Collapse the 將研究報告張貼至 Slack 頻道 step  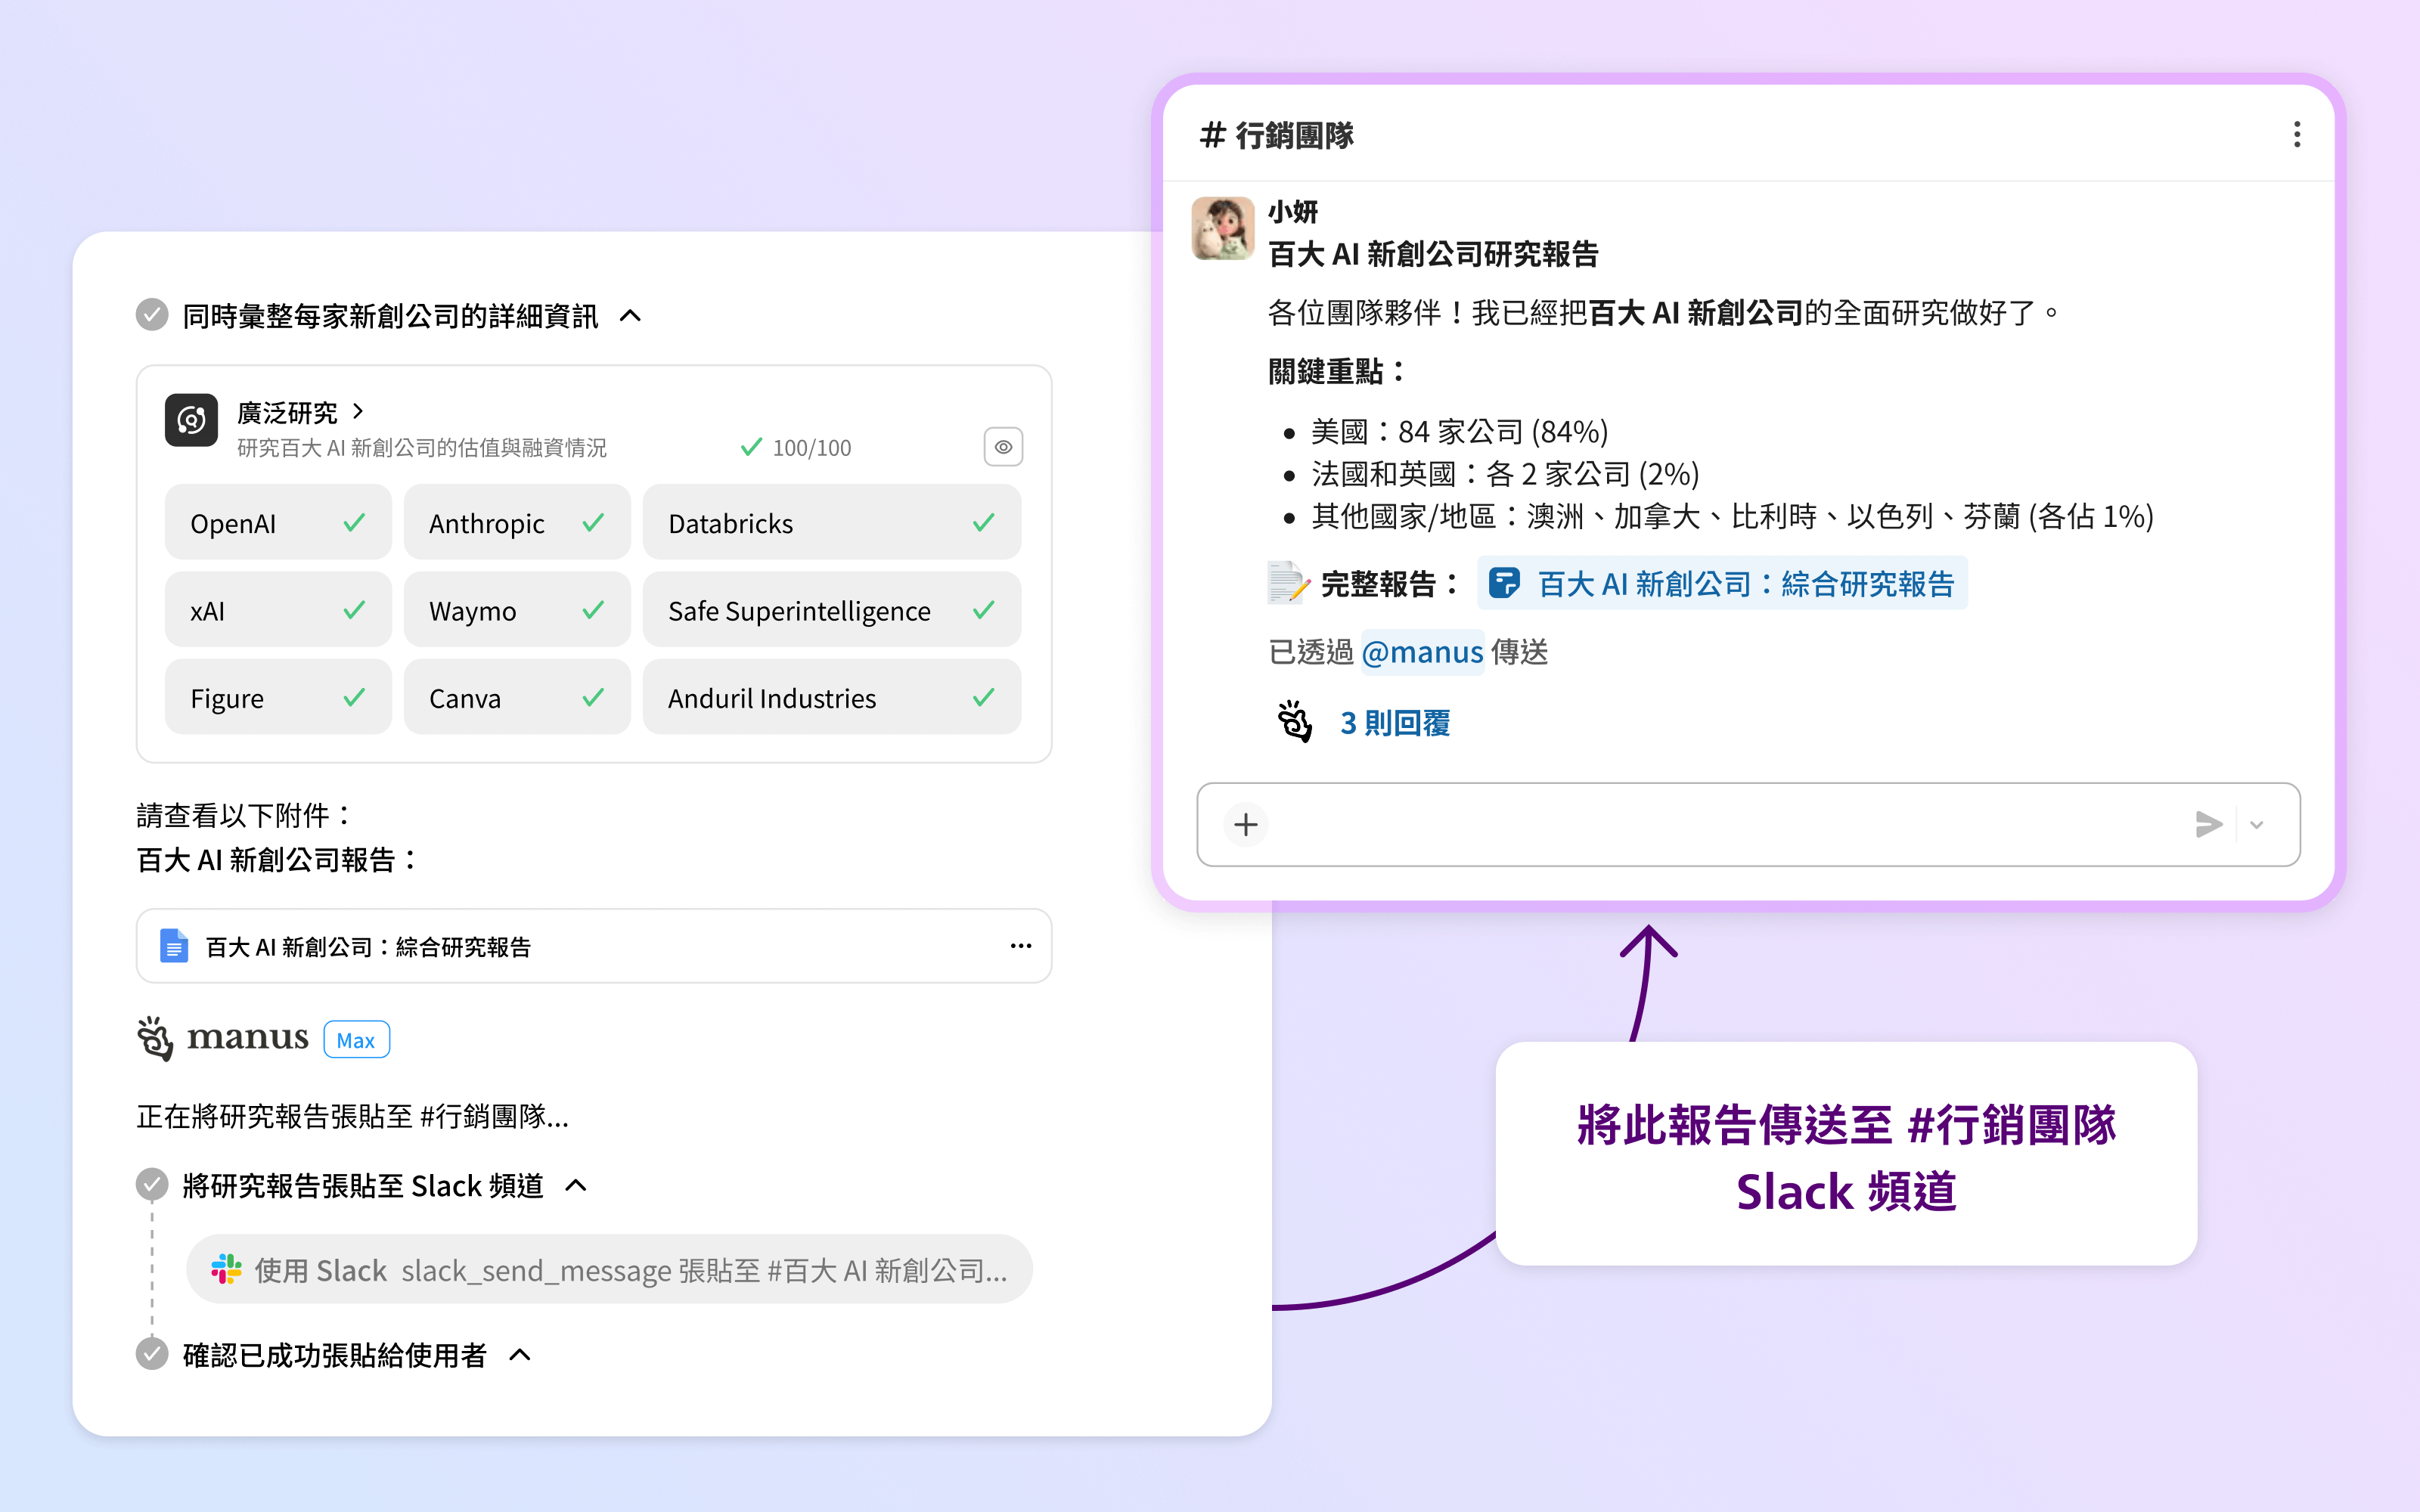point(576,1186)
